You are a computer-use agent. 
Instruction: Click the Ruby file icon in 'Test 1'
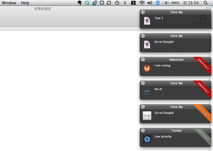pyautogui.click(x=147, y=21)
